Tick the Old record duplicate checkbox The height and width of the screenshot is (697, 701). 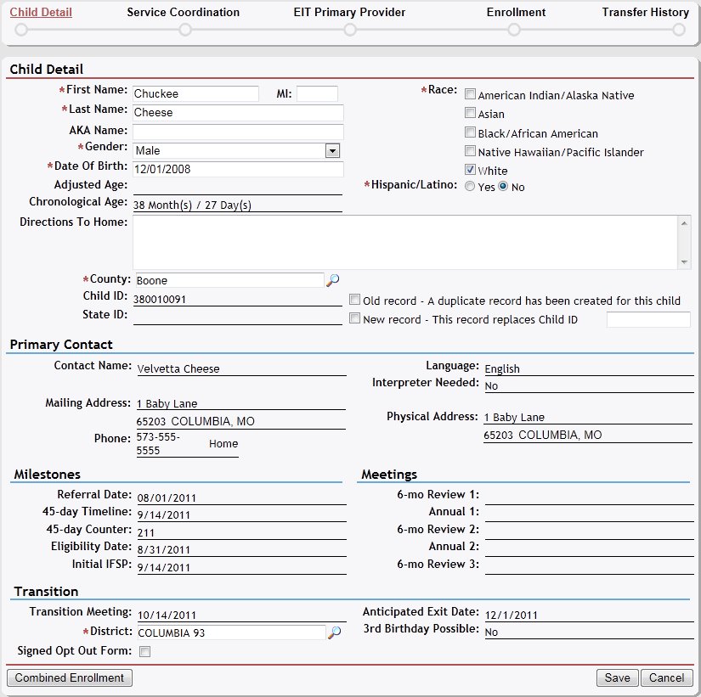point(355,300)
